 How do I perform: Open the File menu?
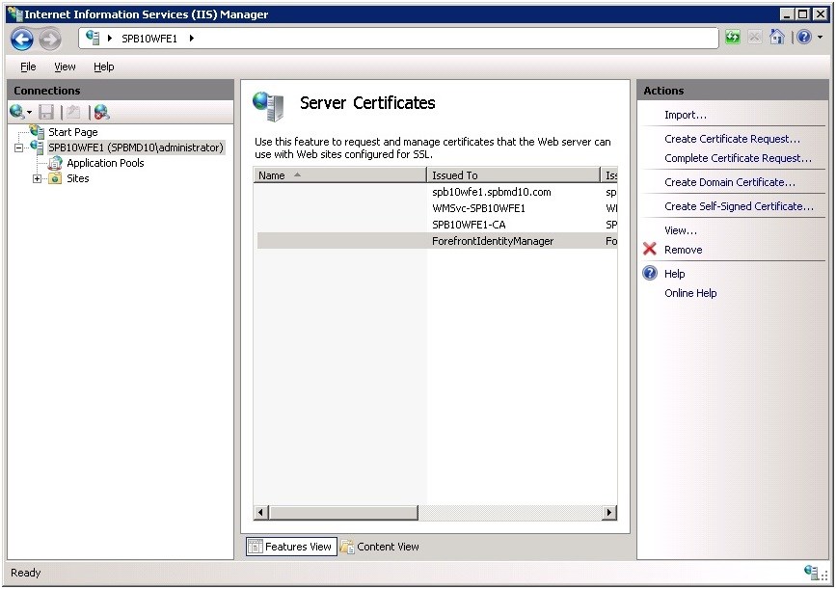pos(28,67)
